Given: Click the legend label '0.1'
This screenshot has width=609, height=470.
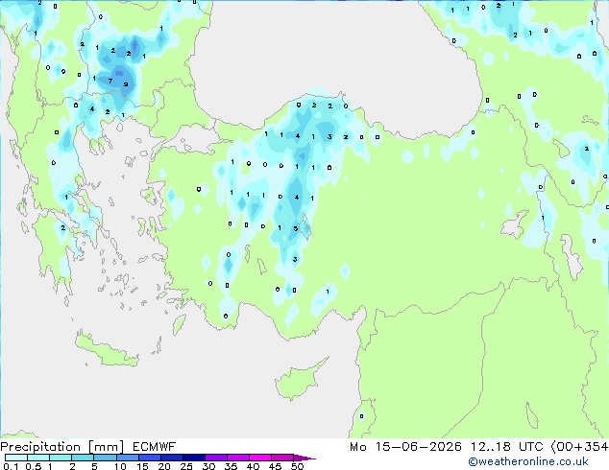Looking at the screenshot, I should 11,466.
